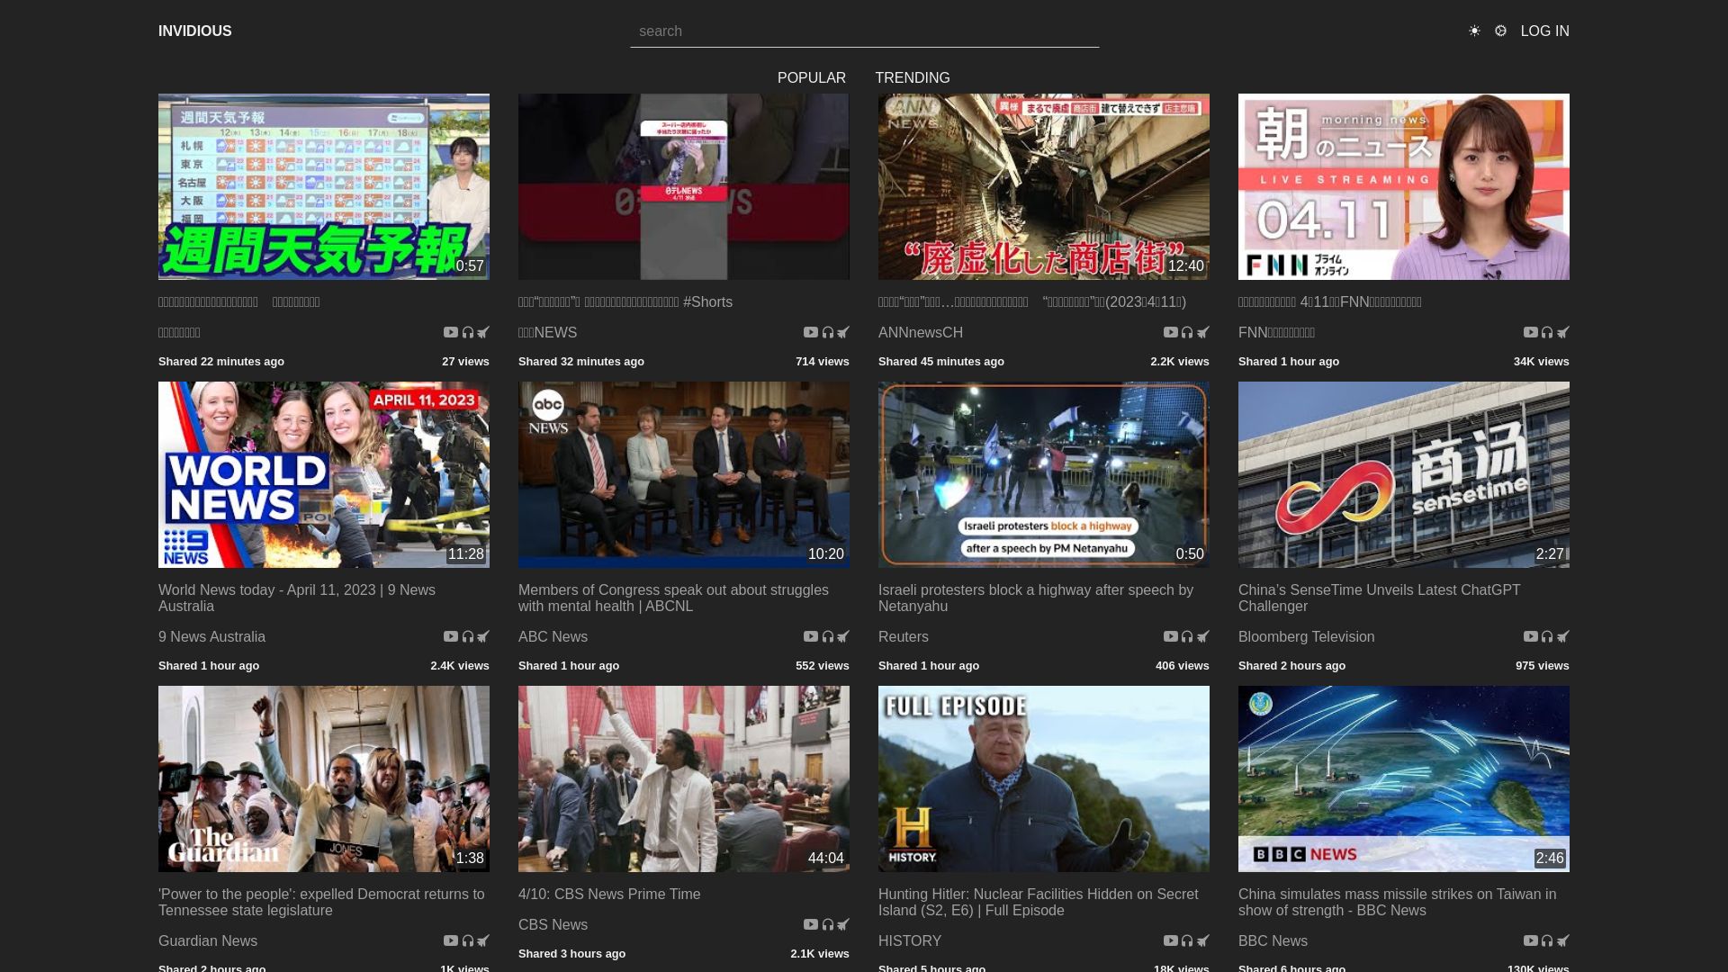The image size is (1728, 972).
Task: Switch to the TRENDING feed
Action: click(x=913, y=78)
